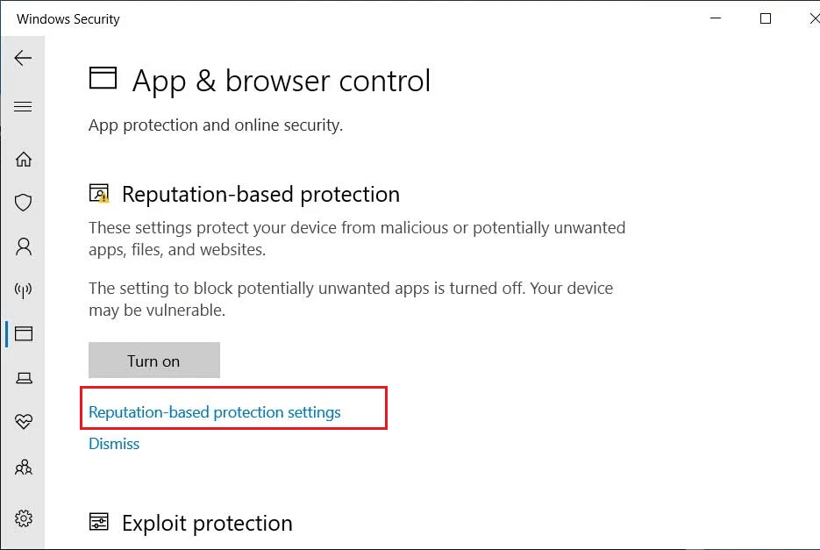Click the Turn on button
Viewport: 820px width, 550px height.
(x=153, y=361)
